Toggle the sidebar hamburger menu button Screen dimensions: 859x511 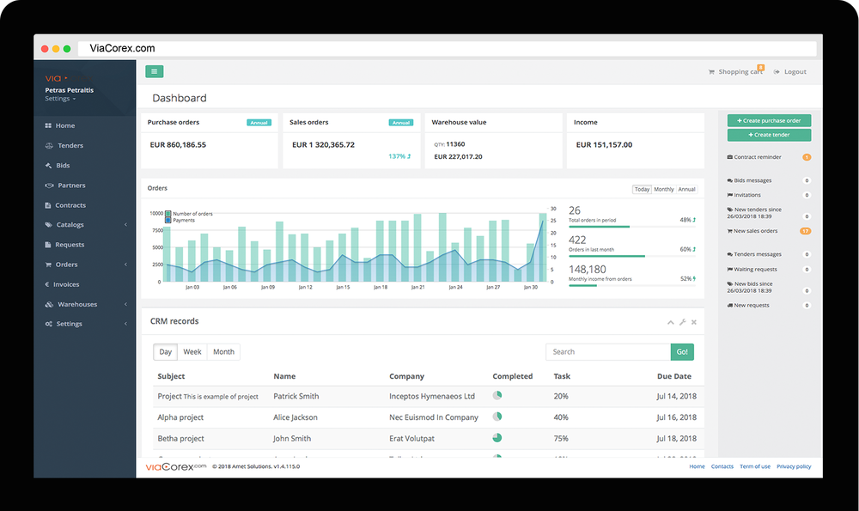coord(154,71)
